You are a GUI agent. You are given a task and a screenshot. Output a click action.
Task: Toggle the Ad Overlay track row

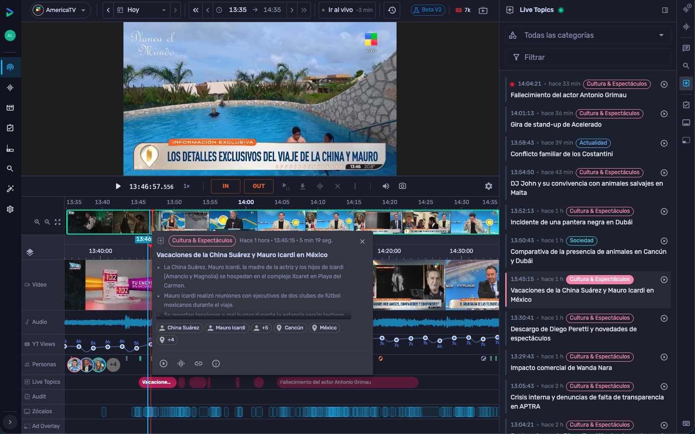click(x=42, y=426)
